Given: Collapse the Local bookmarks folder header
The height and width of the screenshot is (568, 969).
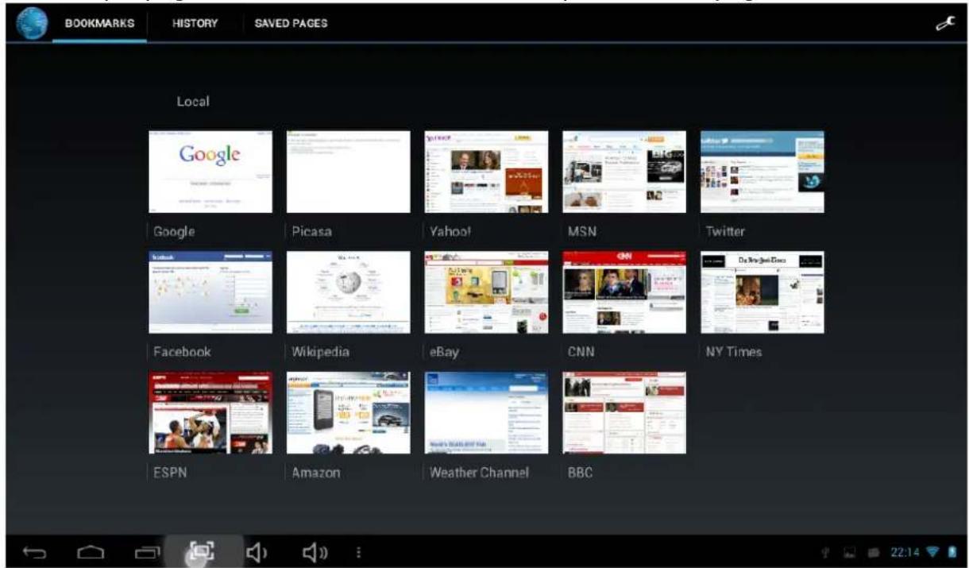Looking at the screenshot, I should click(x=192, y=102).
